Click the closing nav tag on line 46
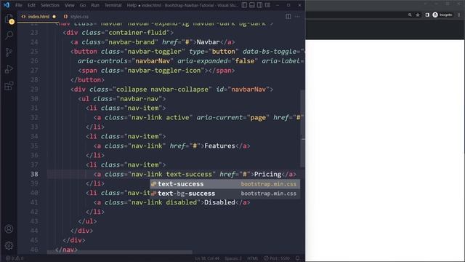Image resolution: width=465 pixels, height=262 pixels. (66, 250)
